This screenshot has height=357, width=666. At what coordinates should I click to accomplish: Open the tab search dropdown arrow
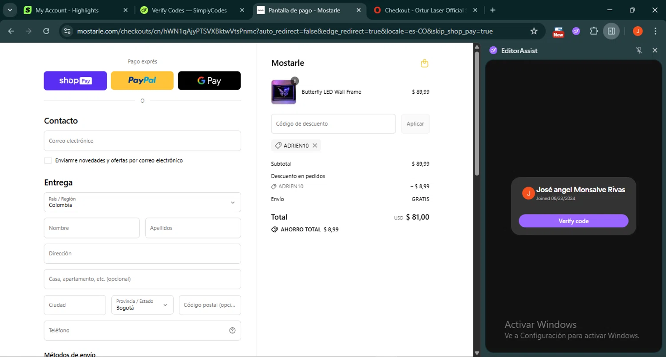(9, 10)
